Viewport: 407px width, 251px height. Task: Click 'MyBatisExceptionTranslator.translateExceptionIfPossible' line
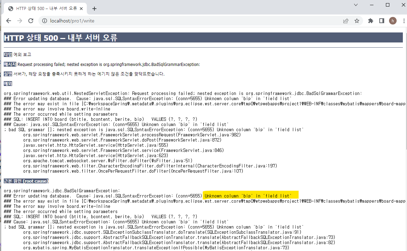tap(156, 248)
